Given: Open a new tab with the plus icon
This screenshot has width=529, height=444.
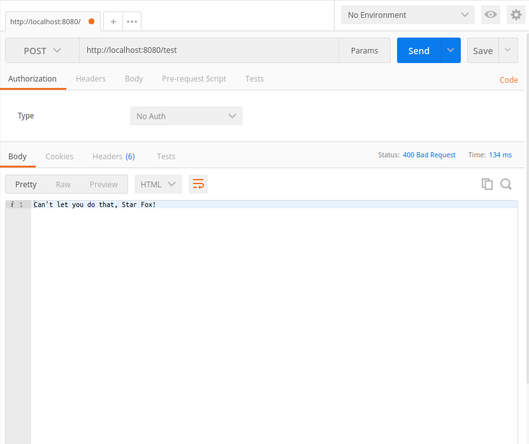Looking at the screenshot, I should click(113, 21).
